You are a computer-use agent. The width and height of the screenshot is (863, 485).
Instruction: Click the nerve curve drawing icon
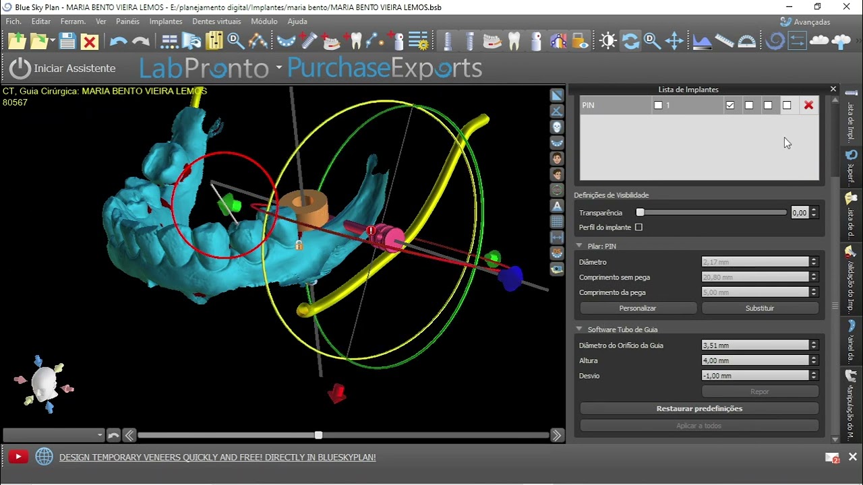(258, 42)
